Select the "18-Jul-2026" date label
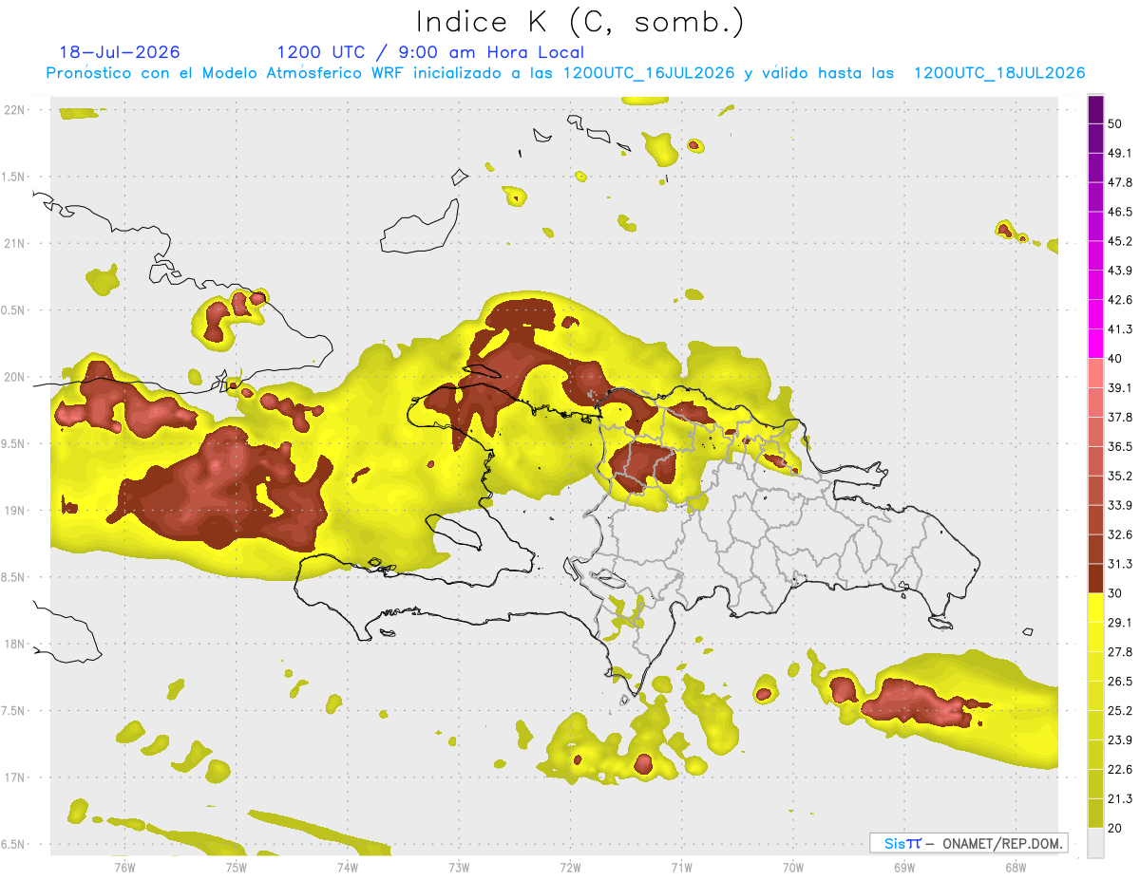Viewport: 1140px width, 880px height. tap(120, 52)
